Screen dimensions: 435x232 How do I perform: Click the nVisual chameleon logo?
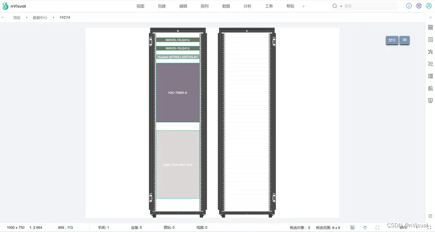[5, 6]
